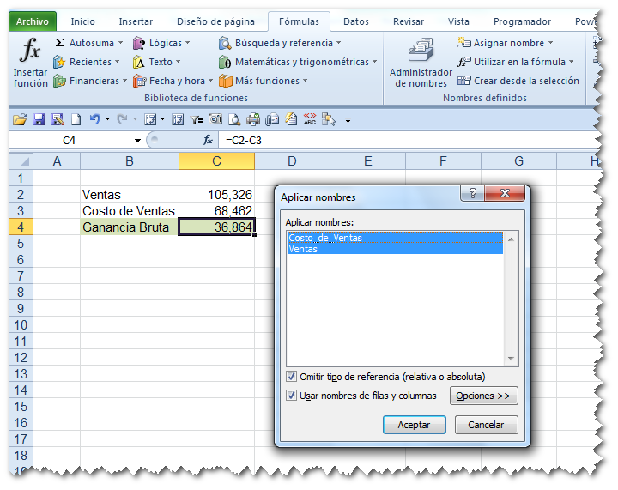Click names list scrollbar up arrow
Screen dimensions: 618x490
(x=511, y=239)
